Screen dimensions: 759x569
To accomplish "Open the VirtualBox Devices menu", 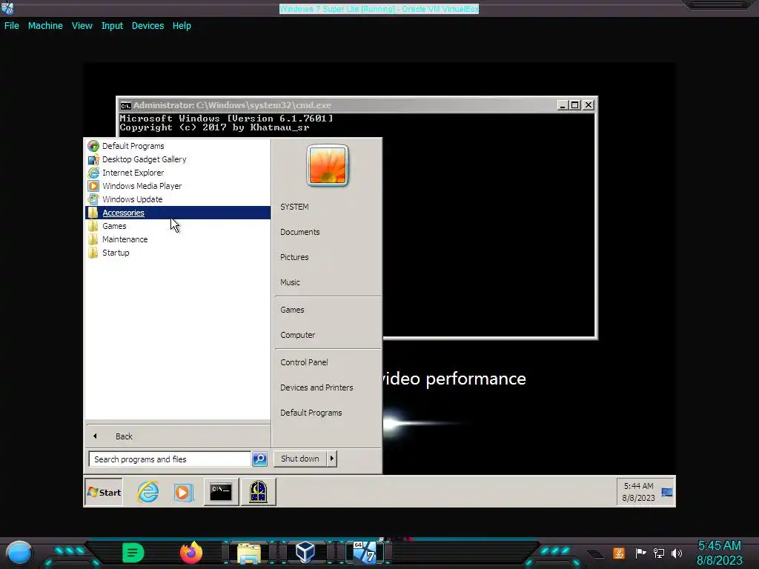I will 148,26.
